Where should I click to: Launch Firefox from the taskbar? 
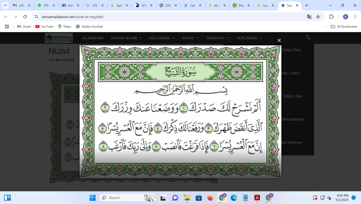(x=210, y=198)
